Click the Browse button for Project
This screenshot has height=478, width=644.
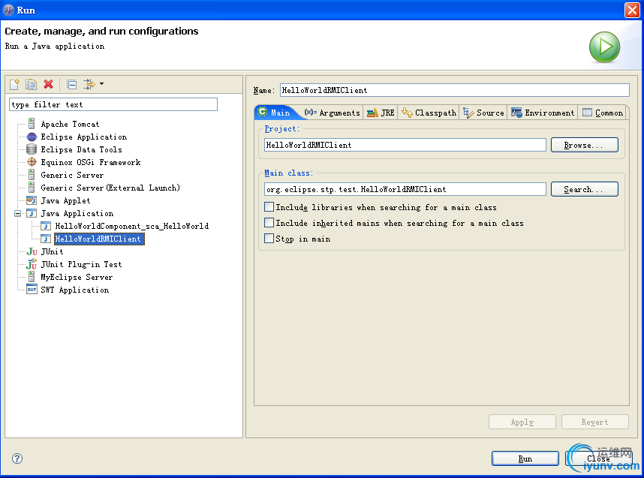pos(584,145)
